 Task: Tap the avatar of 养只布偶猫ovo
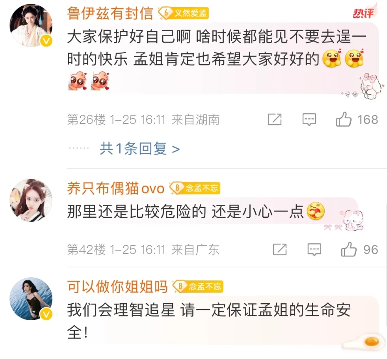31,200
